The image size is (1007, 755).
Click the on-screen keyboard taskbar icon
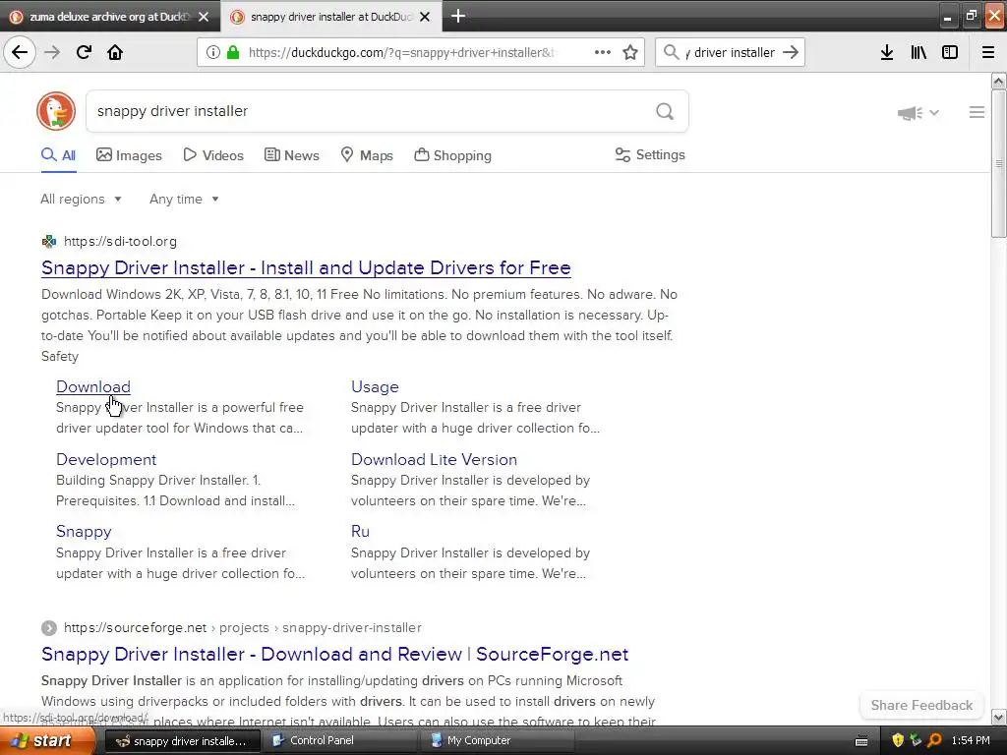click(861, 741)
